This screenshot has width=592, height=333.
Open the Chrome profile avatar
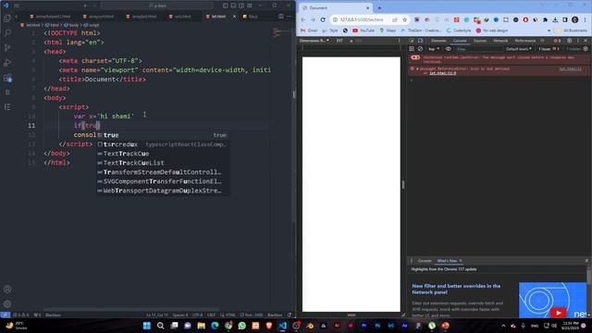574,19
